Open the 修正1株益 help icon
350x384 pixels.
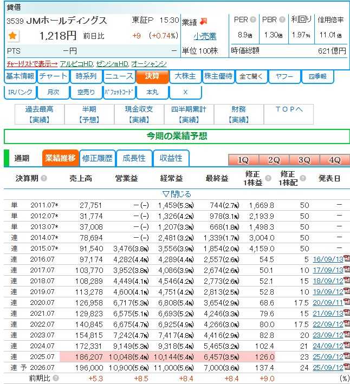click(268, 178)
